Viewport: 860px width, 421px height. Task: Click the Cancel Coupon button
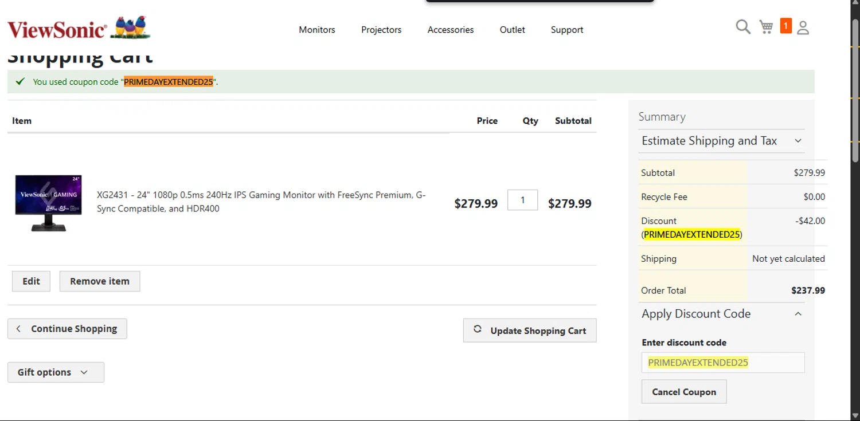[684, 392]
